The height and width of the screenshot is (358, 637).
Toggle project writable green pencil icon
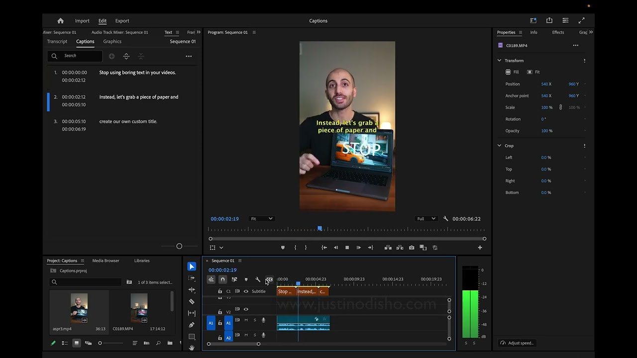pos(53,343)
